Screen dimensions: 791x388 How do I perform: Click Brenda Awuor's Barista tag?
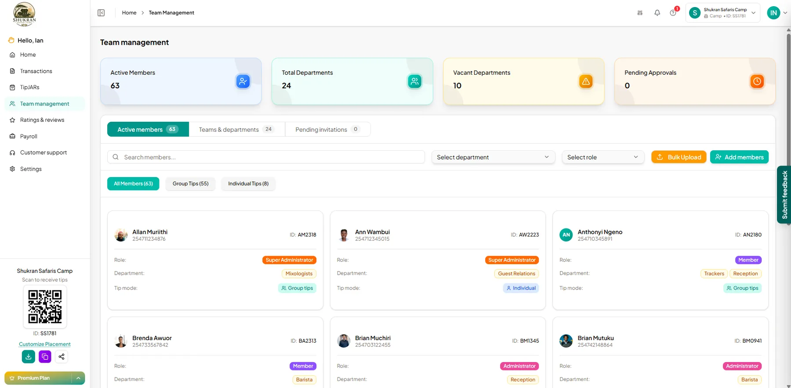point(304,380)
